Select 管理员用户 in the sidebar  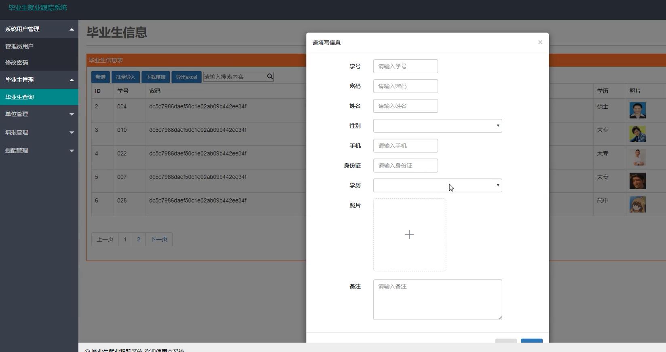coord(19,46)
